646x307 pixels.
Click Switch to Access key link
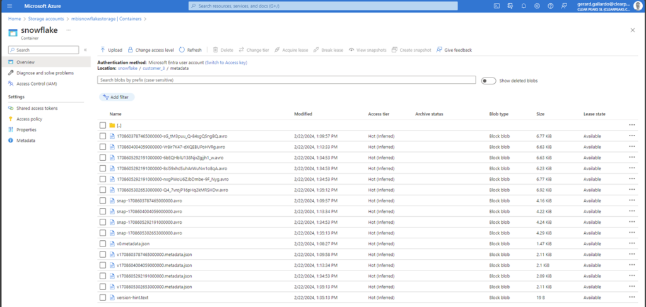pos(226,62)
